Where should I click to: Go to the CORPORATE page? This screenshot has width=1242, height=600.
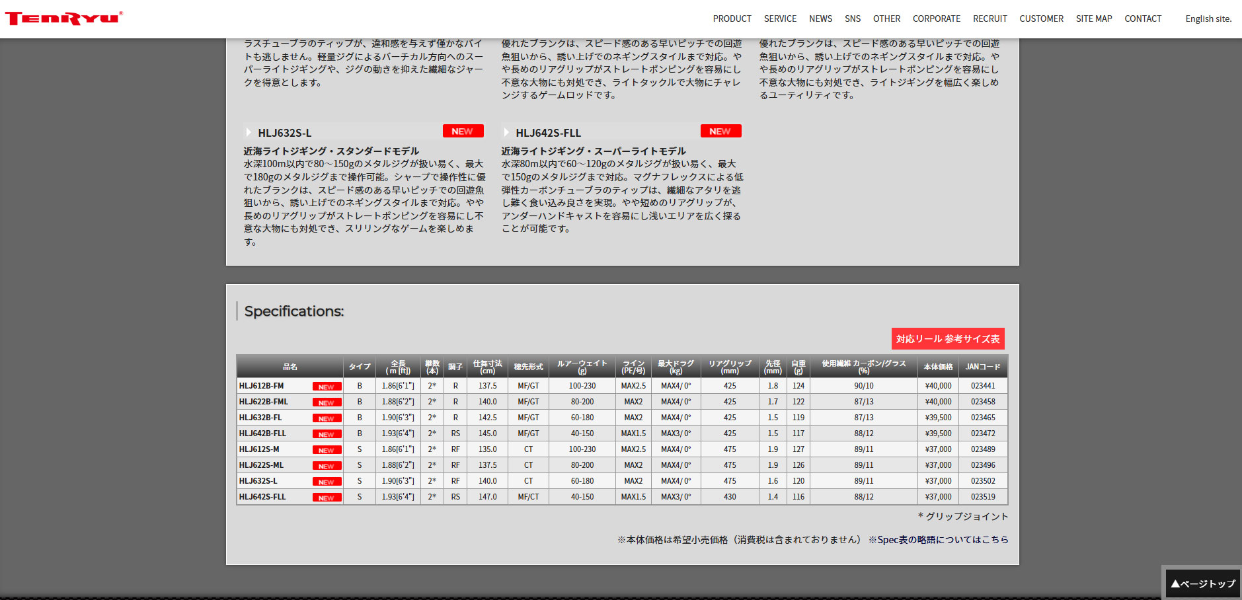pos(937,19)
